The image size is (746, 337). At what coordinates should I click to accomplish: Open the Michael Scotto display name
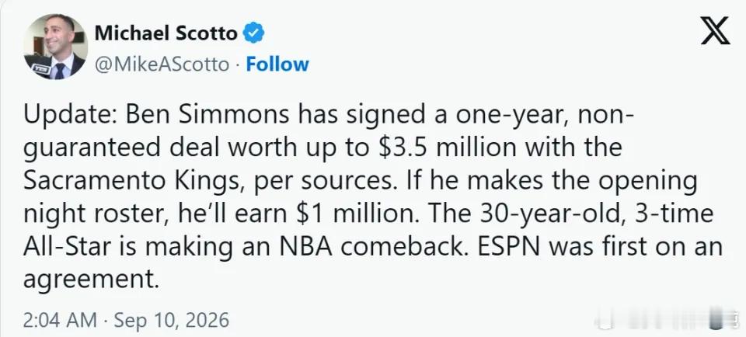(166, 33)
